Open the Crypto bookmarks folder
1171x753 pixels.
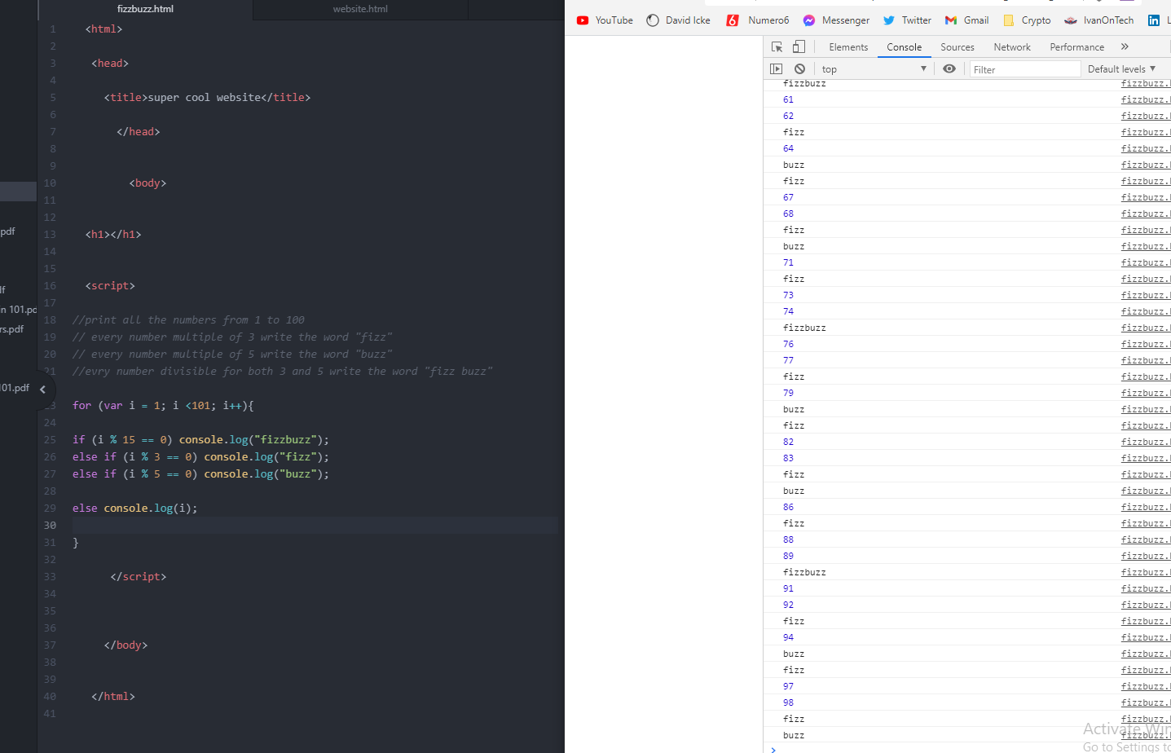click(1027, 20)
